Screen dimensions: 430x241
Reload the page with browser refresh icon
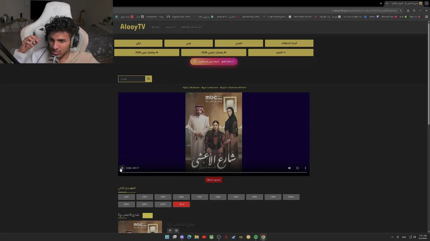point(414,10)
